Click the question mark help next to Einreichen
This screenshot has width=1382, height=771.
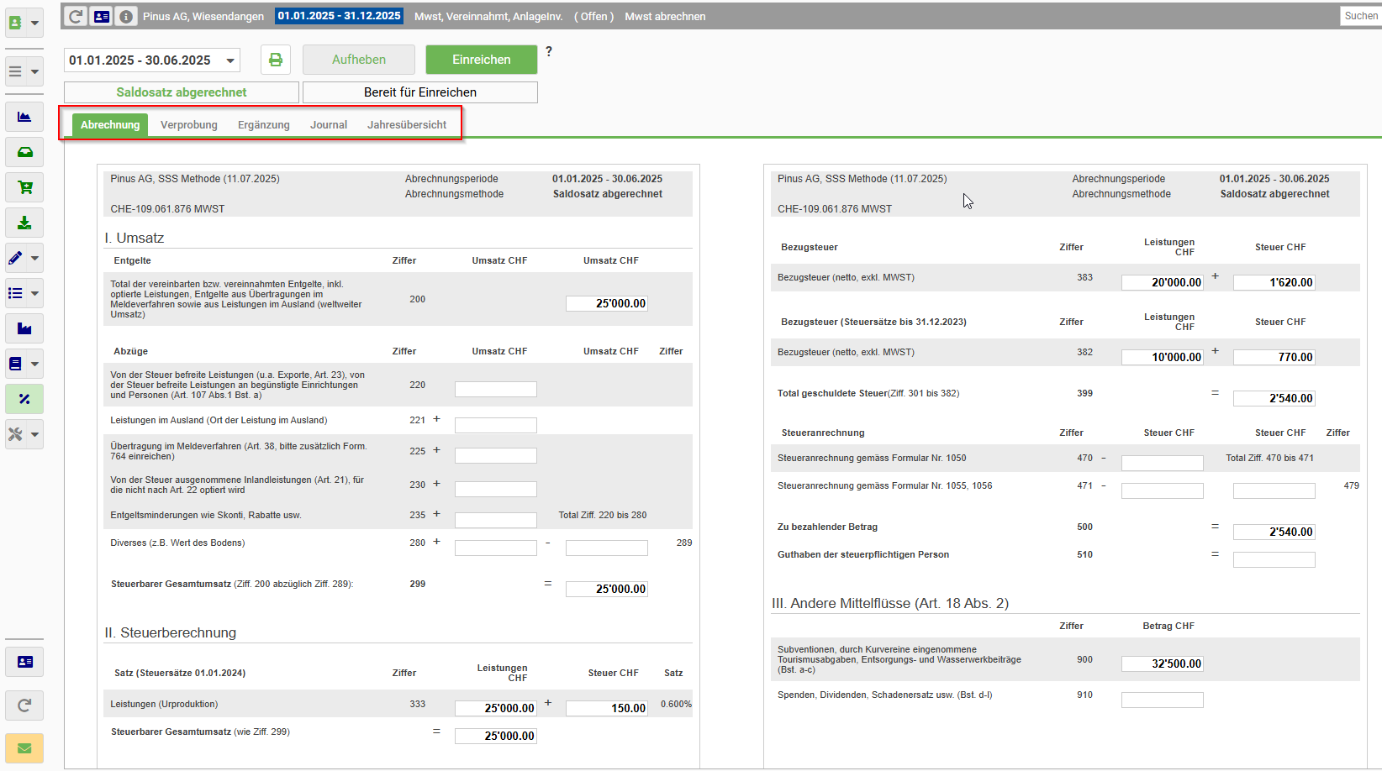tap(549, 51)
